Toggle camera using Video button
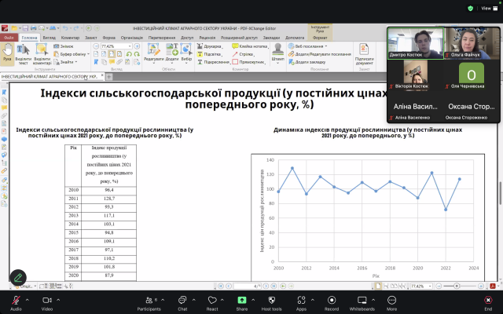The height and width of the screenshot is (314, 503). [x=46, y=301]
